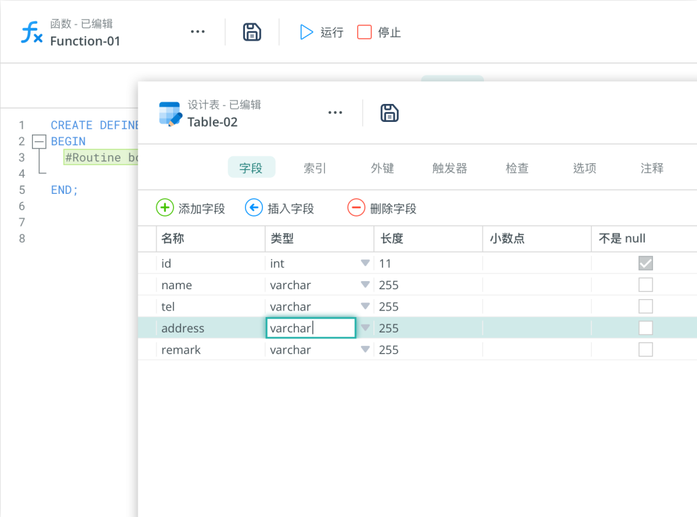Open the ellipsis menu in the table designer
The width and height of the screenshot is (697, 517).
(x=335, y=113)
